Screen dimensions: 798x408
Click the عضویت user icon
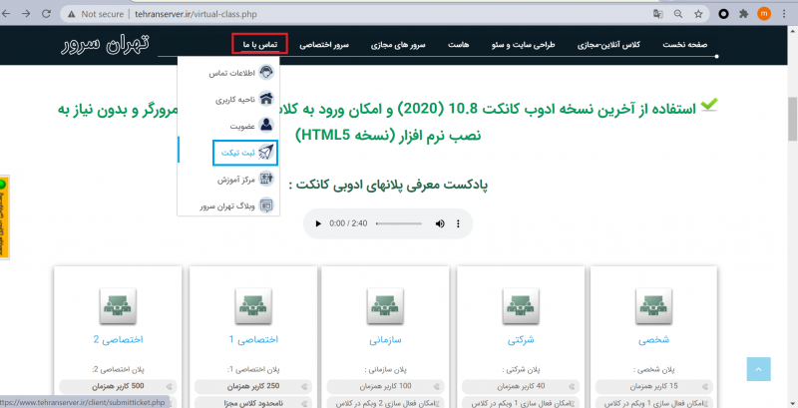(x=267, y=126)
